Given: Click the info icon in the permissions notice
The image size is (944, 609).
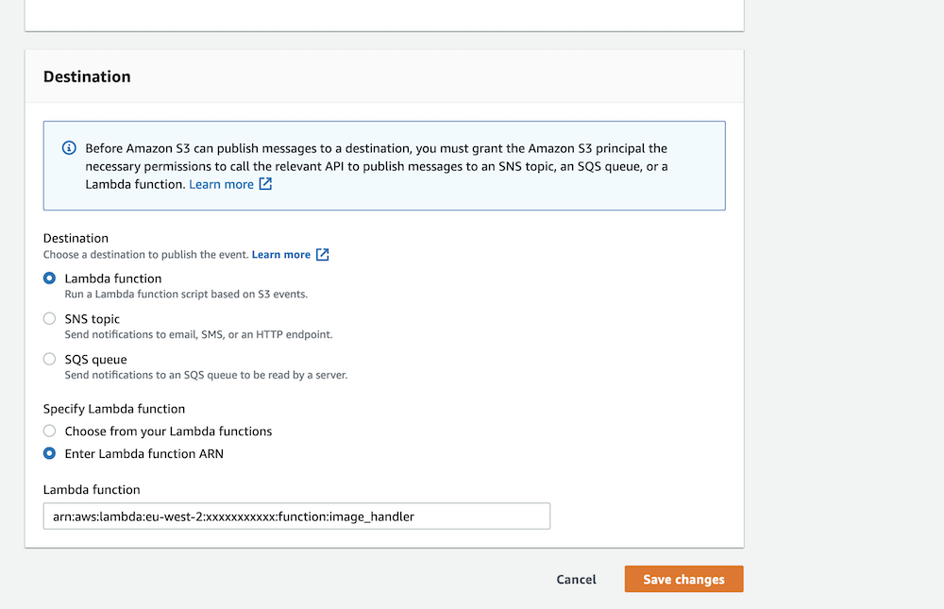Looking at the screenshot, I should (x=69, y=148).
